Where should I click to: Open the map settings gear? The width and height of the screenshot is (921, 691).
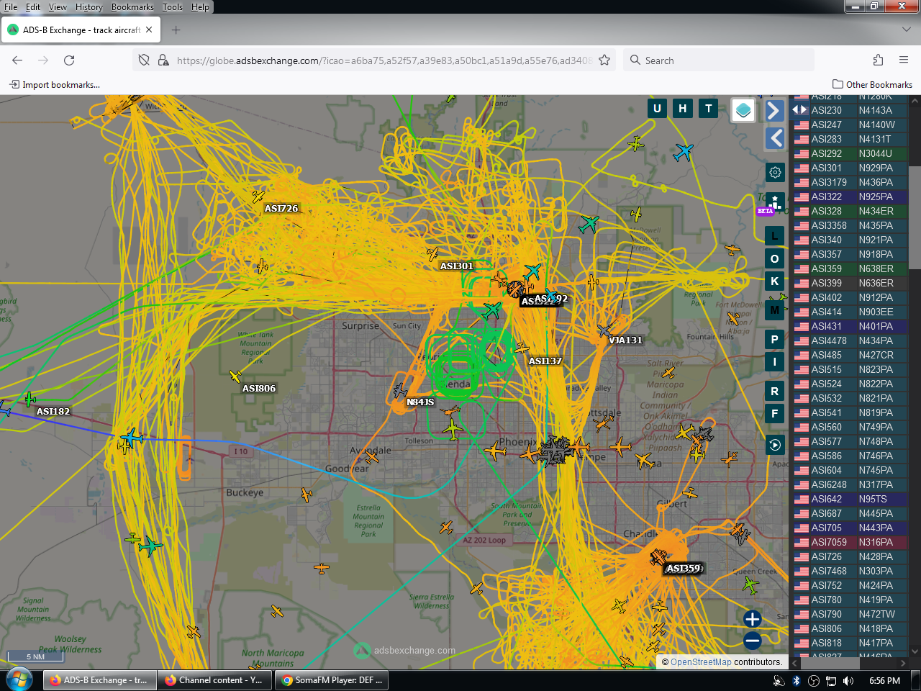[775, 173]
